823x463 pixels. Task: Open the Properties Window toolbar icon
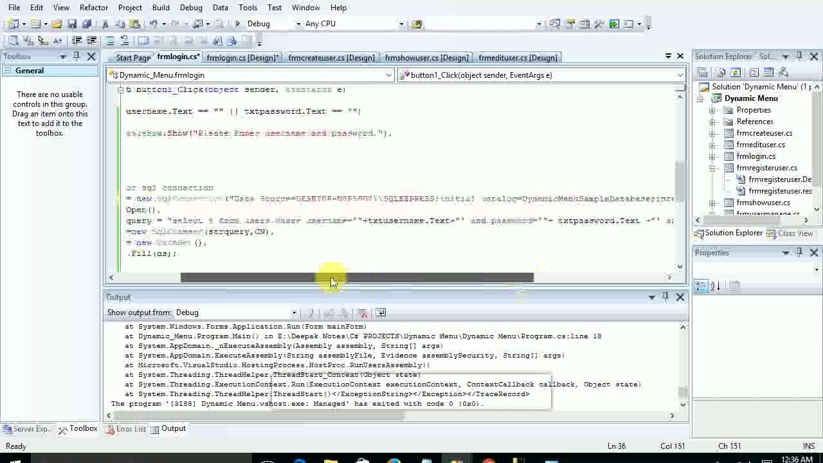[569, 24]
